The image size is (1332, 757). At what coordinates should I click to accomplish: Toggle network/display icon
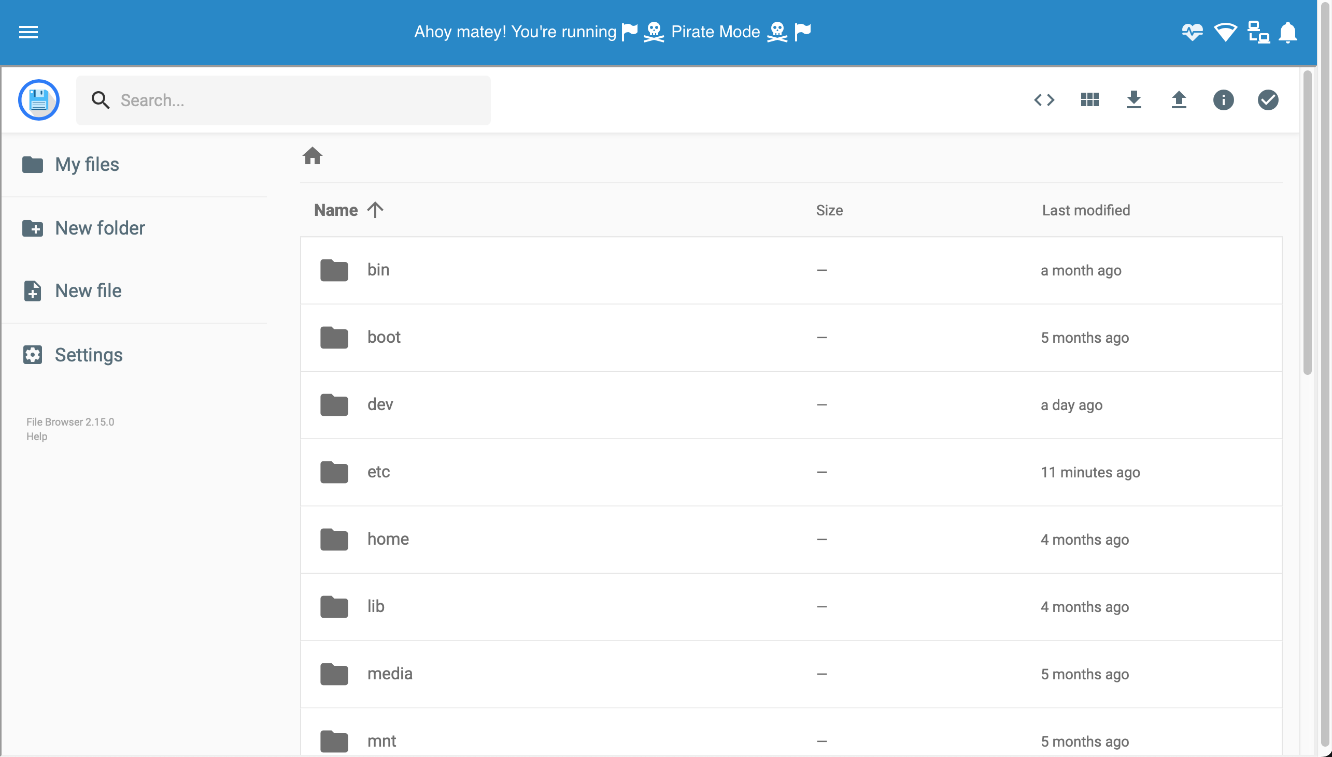click(1257, 32)
